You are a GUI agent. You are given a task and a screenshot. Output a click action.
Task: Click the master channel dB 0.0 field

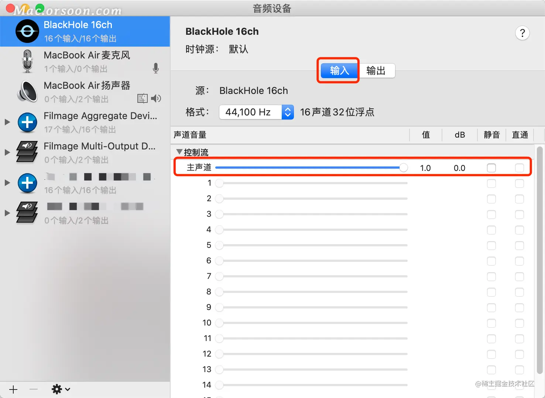459,168
